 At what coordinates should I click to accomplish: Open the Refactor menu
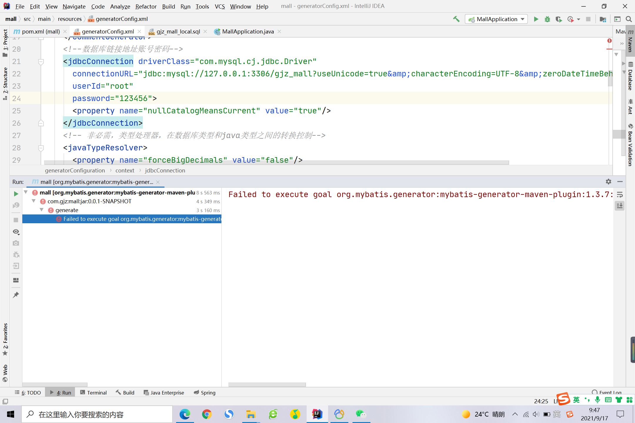[146, 6]
